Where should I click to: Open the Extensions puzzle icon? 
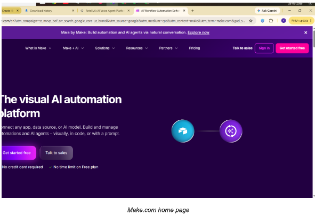pos(271,21)
